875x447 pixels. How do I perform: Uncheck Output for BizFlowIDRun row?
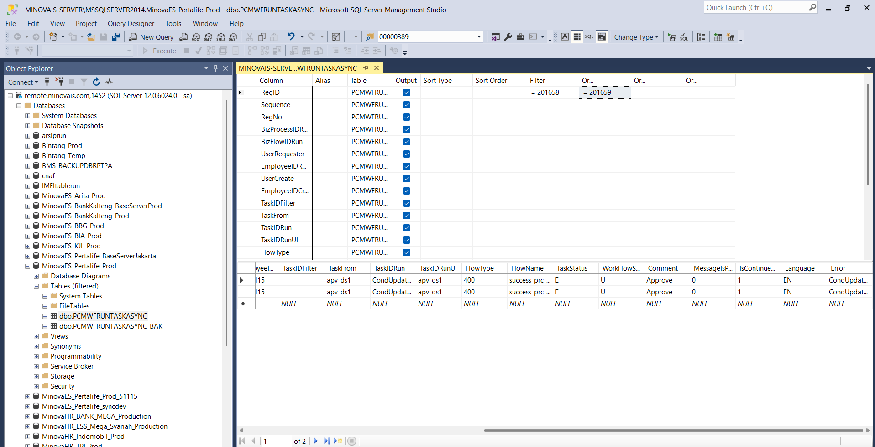(407, 142)
